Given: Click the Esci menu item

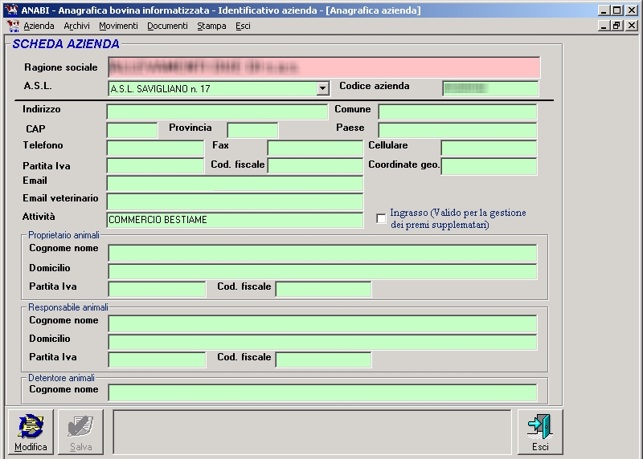Looking at the screenshot, I should pyautogui.click(x=243, y=26).
